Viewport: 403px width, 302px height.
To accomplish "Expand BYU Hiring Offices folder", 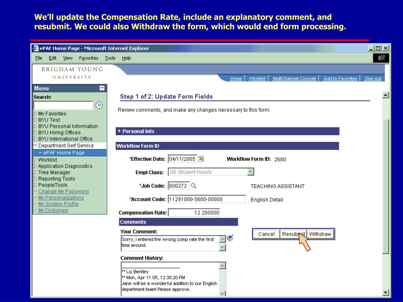I will [x=35, y=133].
